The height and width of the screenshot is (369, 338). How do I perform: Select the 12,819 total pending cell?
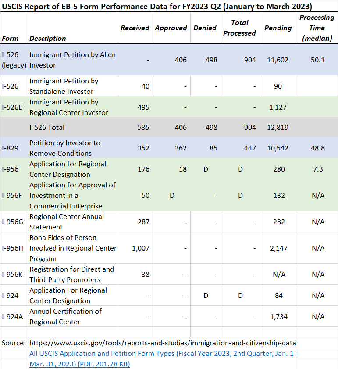[x=278, y=128]
